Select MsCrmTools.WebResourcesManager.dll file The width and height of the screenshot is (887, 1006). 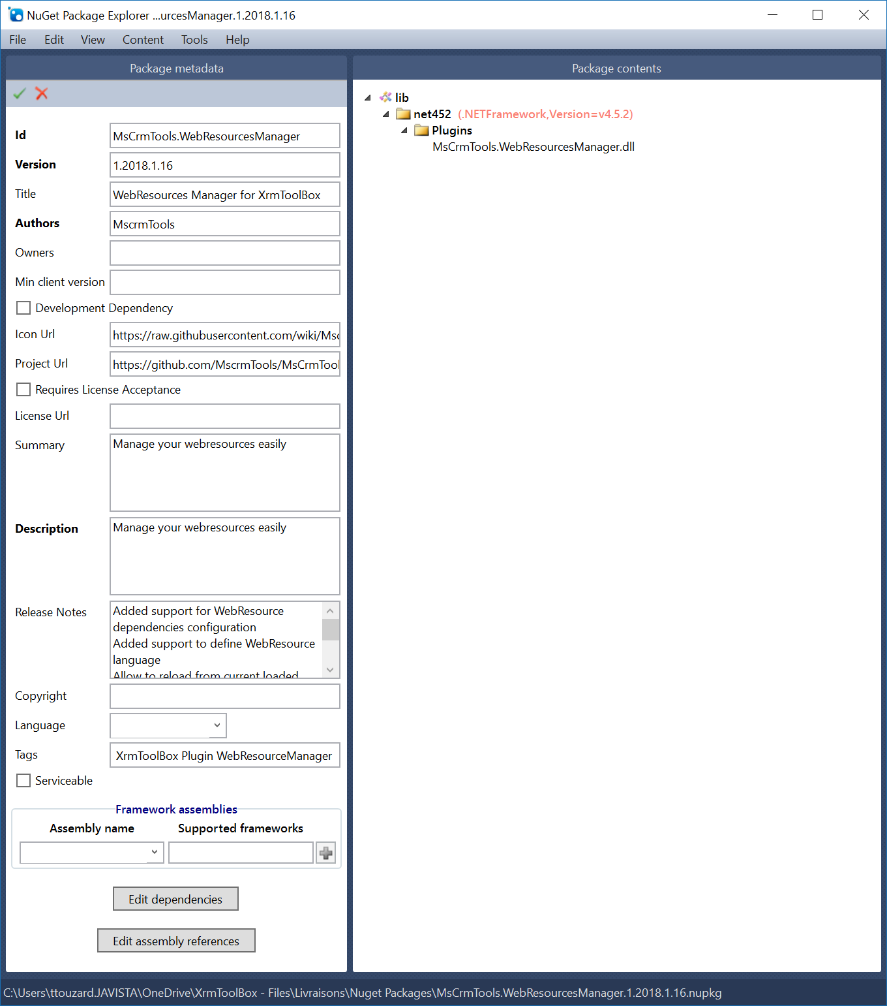tap(534, 147)
